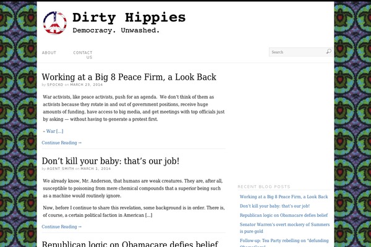The width and height of the screenshot is (371, 247).
Task: Click the MARCH 23, 2014 date text
Action: coord(87,85)
